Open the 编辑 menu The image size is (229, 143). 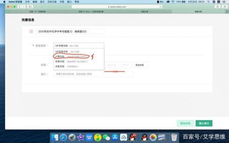(35, 2)
